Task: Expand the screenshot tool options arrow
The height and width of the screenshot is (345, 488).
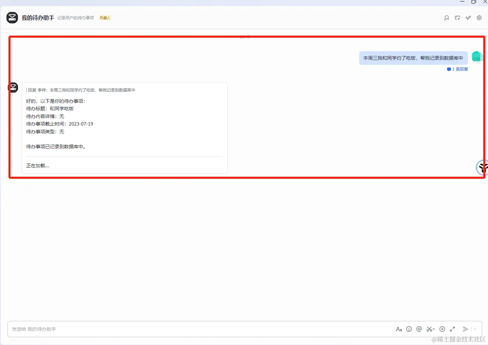Action: pyautogui.click(x=434, y=329)
